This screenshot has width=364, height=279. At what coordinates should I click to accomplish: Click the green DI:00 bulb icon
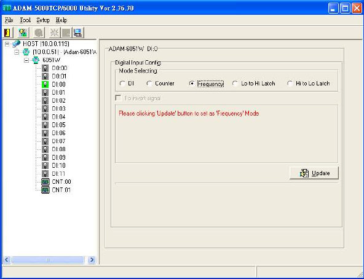point(45,84)
